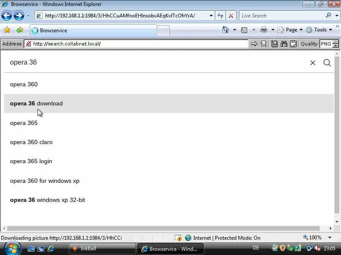Click the muted volume tray icon
The height and width of the screenshot is (255, 341).
(x=317, y=248)
